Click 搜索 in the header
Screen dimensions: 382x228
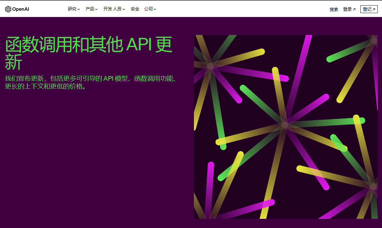tap(334, 9)
